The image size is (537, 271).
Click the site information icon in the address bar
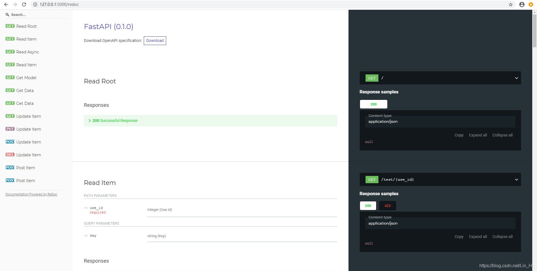pos(35,4)
